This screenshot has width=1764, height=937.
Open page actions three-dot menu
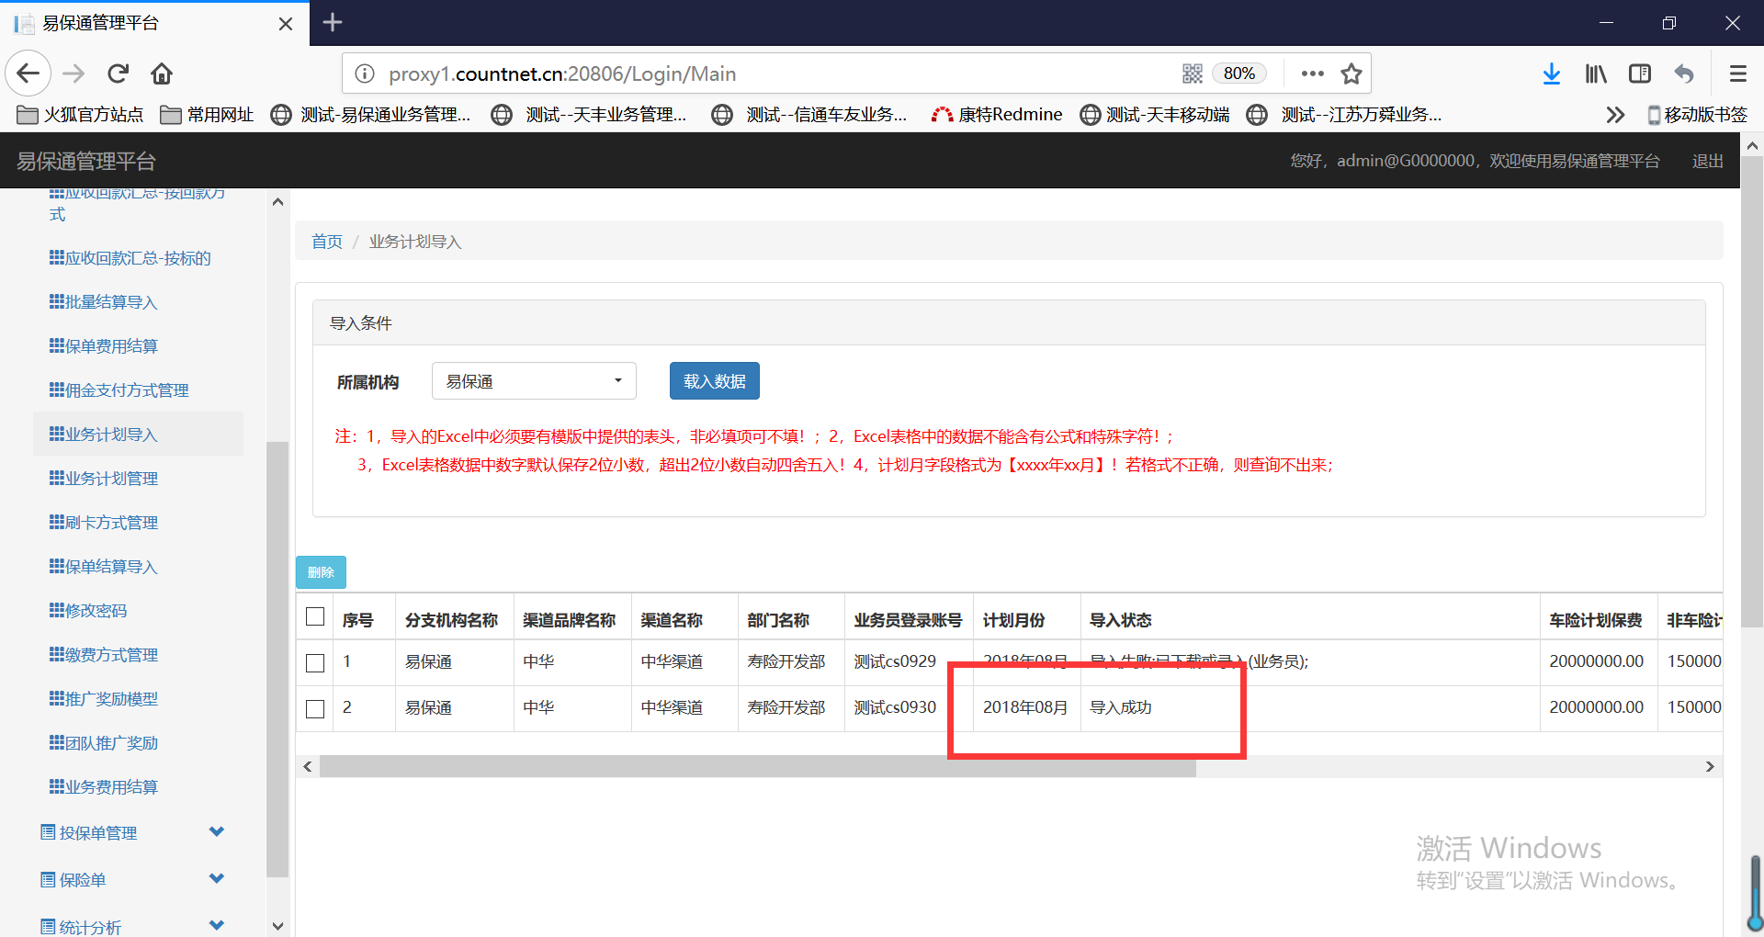1312,73
